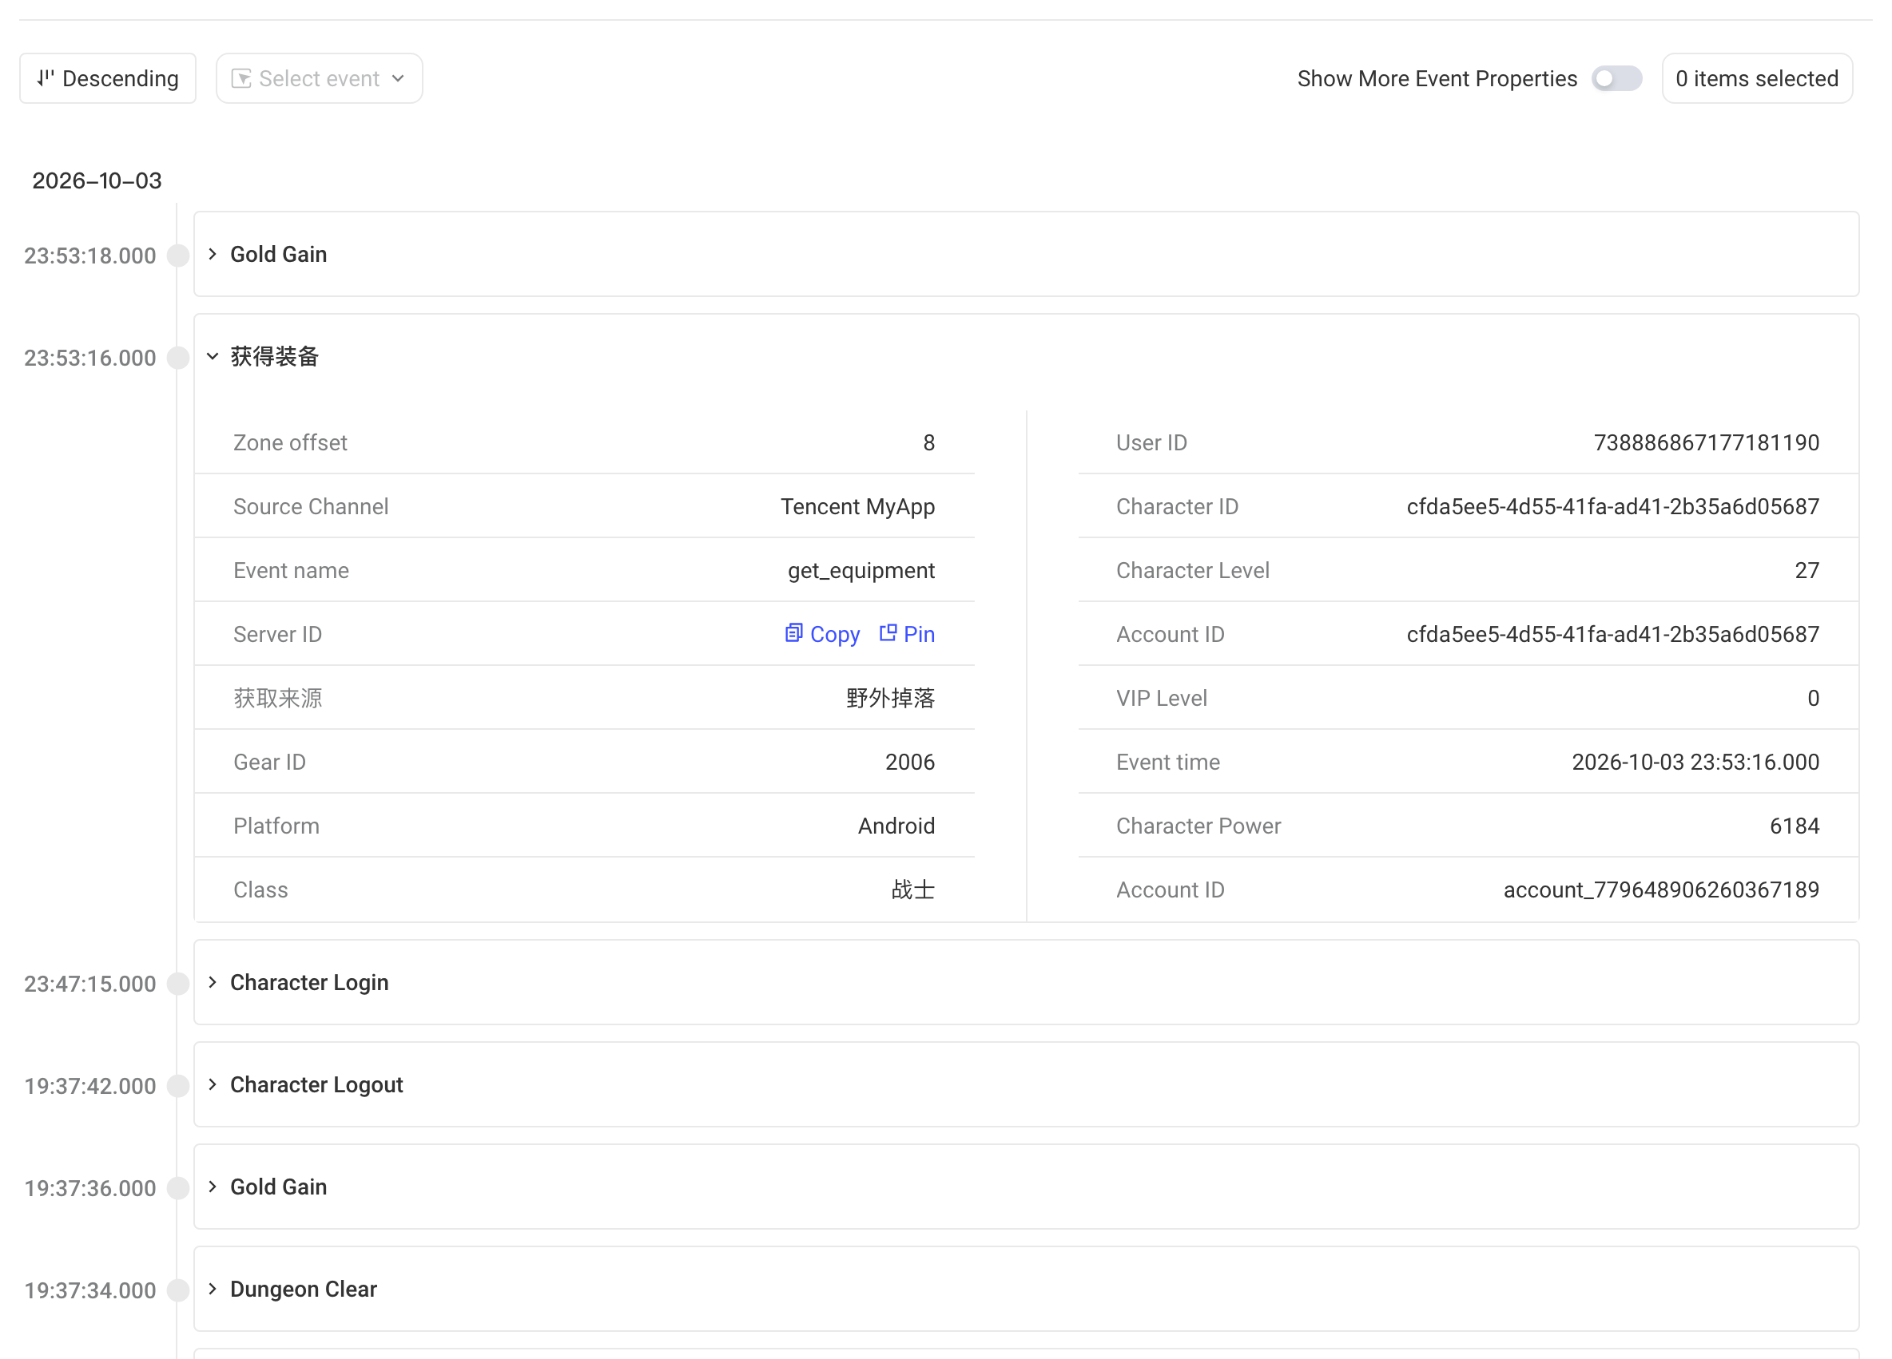Click the VIP Level value 0
The image size is (1892, 1359).
tap(1813, 698)
